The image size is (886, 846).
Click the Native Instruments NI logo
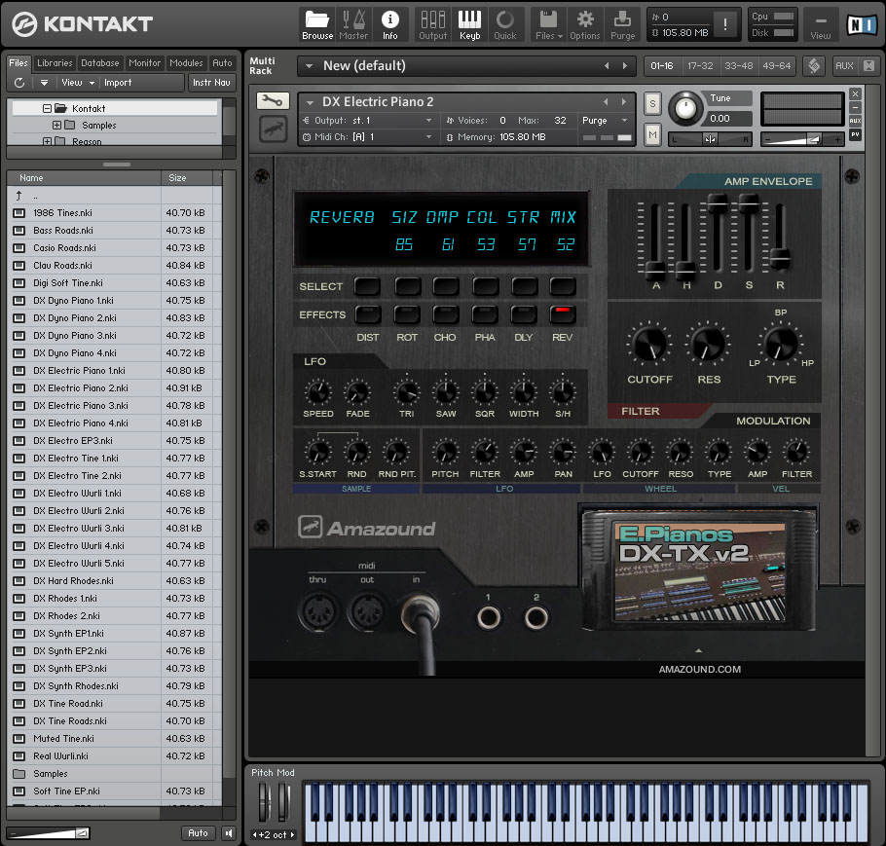point(863,25)
